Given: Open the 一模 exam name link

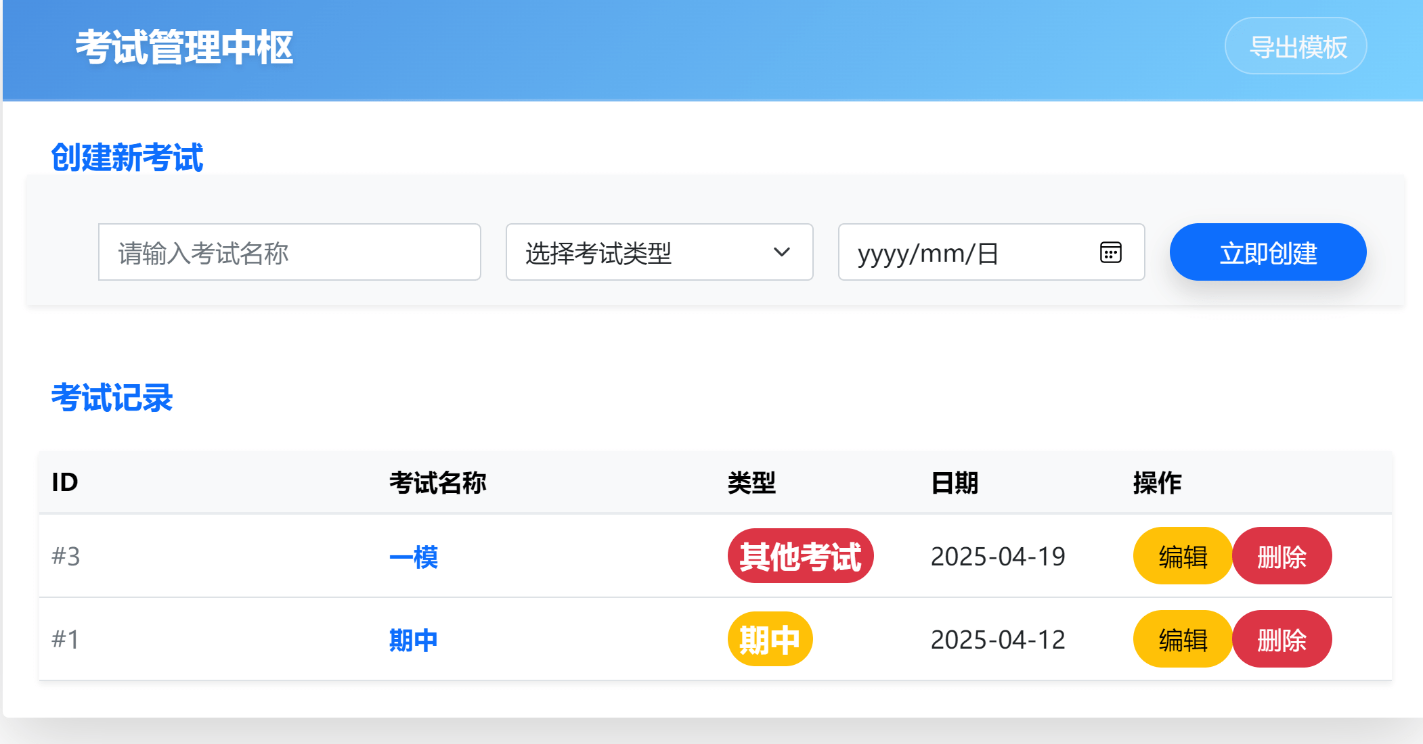Looking at the screenshot, I should 414,557.
